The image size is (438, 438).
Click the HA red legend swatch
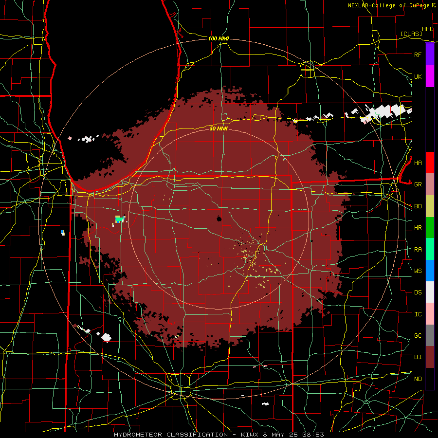[430, 163]
